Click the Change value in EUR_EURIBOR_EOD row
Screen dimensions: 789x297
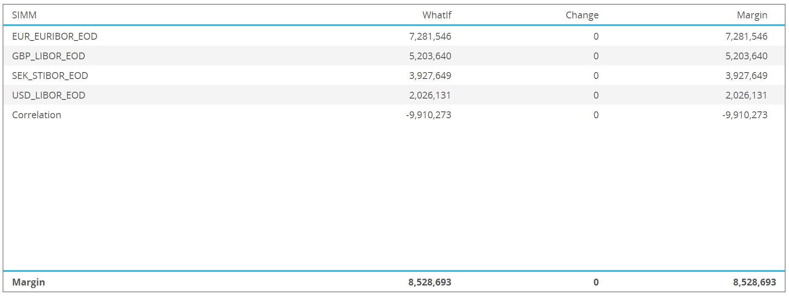point(596,36)
